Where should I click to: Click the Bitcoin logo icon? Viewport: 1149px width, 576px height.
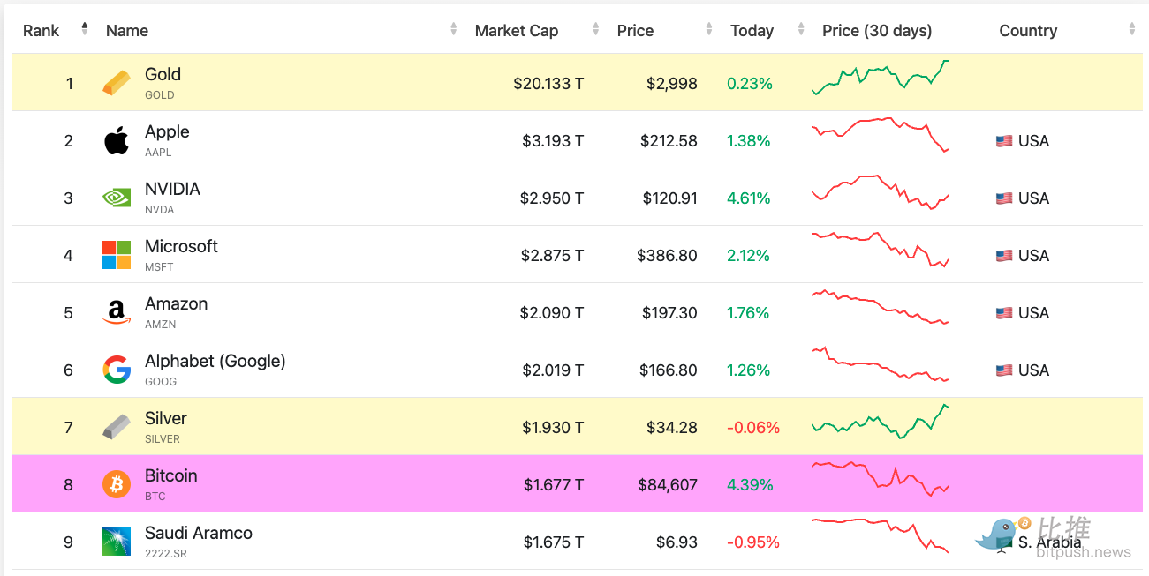click(x=117, y=485)
